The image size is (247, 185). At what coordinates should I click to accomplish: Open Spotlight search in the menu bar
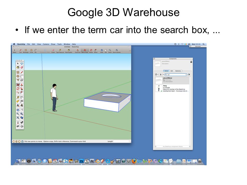tap(204, 44)
